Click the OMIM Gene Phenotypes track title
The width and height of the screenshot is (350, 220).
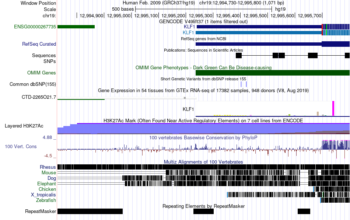point(204,68)
